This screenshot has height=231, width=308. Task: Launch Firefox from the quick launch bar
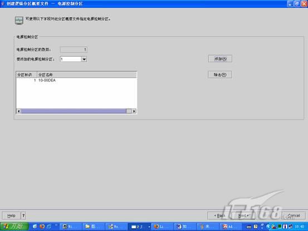coord(42,227)
